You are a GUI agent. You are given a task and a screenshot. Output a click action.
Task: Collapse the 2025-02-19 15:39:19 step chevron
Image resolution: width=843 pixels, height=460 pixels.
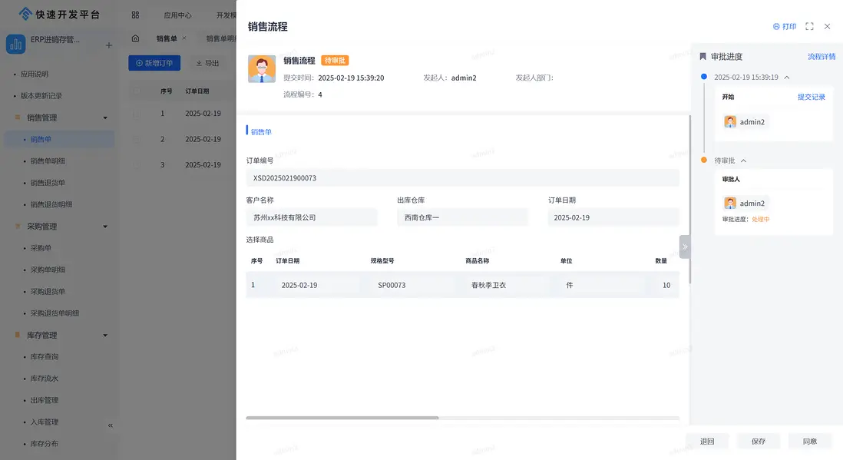point(786,78)
